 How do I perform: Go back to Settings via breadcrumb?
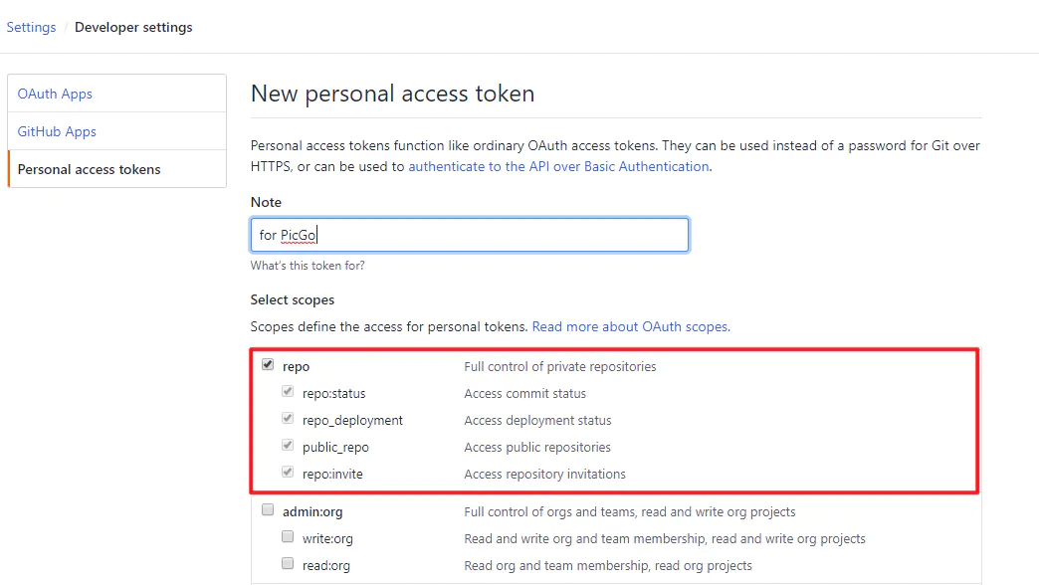31,27
